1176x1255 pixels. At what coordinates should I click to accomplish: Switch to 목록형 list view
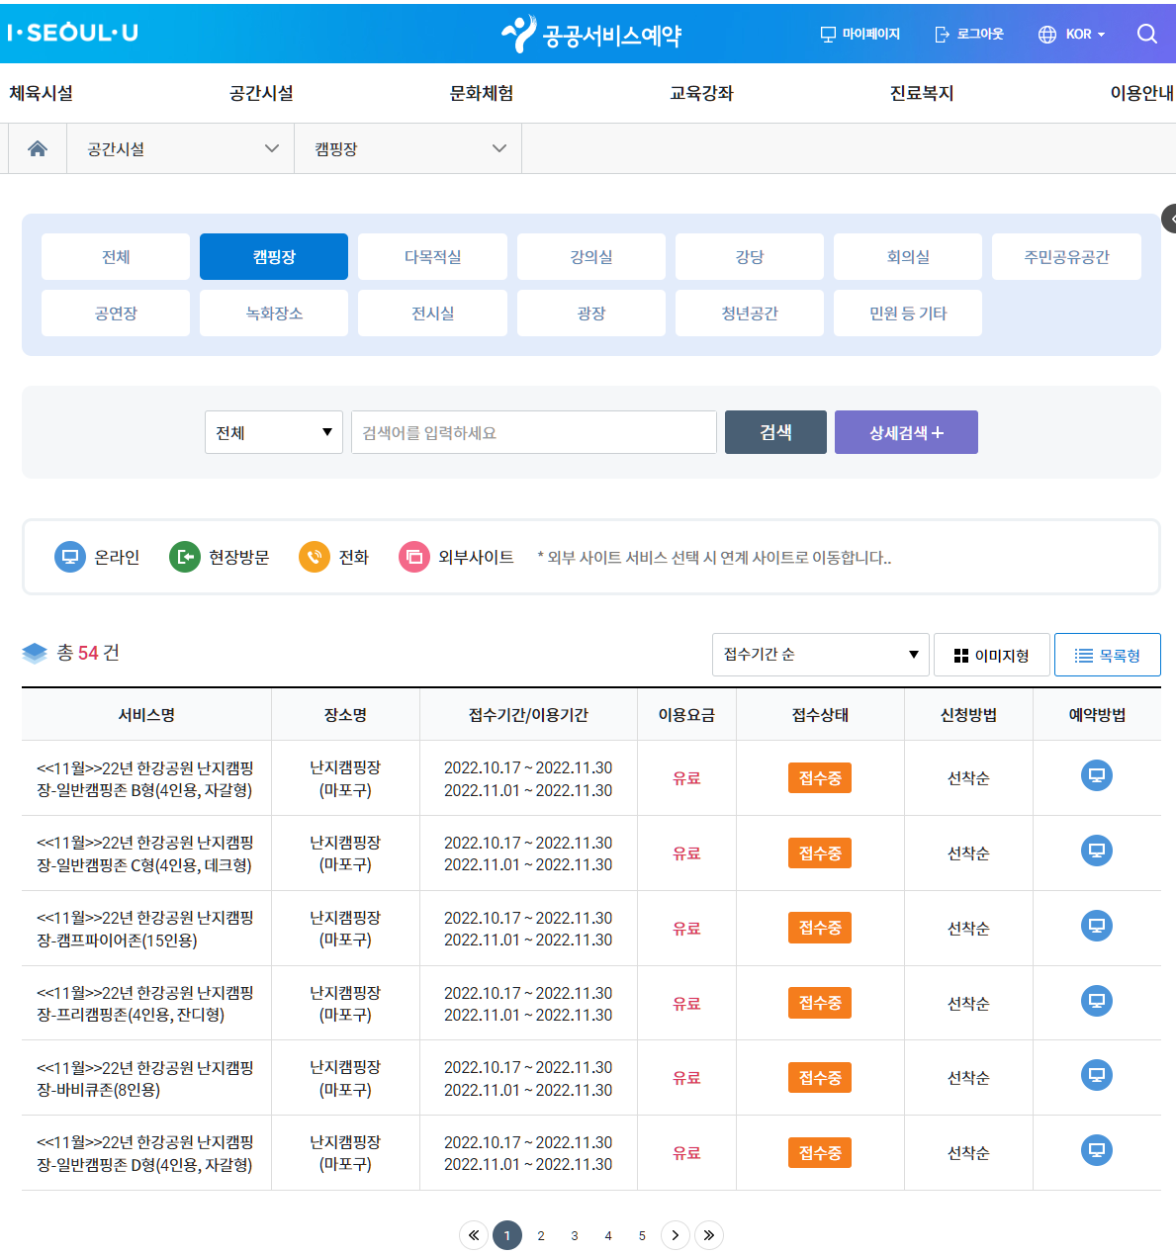pos(1108,655)
